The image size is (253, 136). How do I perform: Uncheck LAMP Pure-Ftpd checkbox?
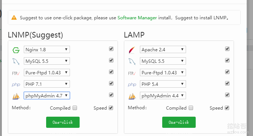[x=227, y=72]
